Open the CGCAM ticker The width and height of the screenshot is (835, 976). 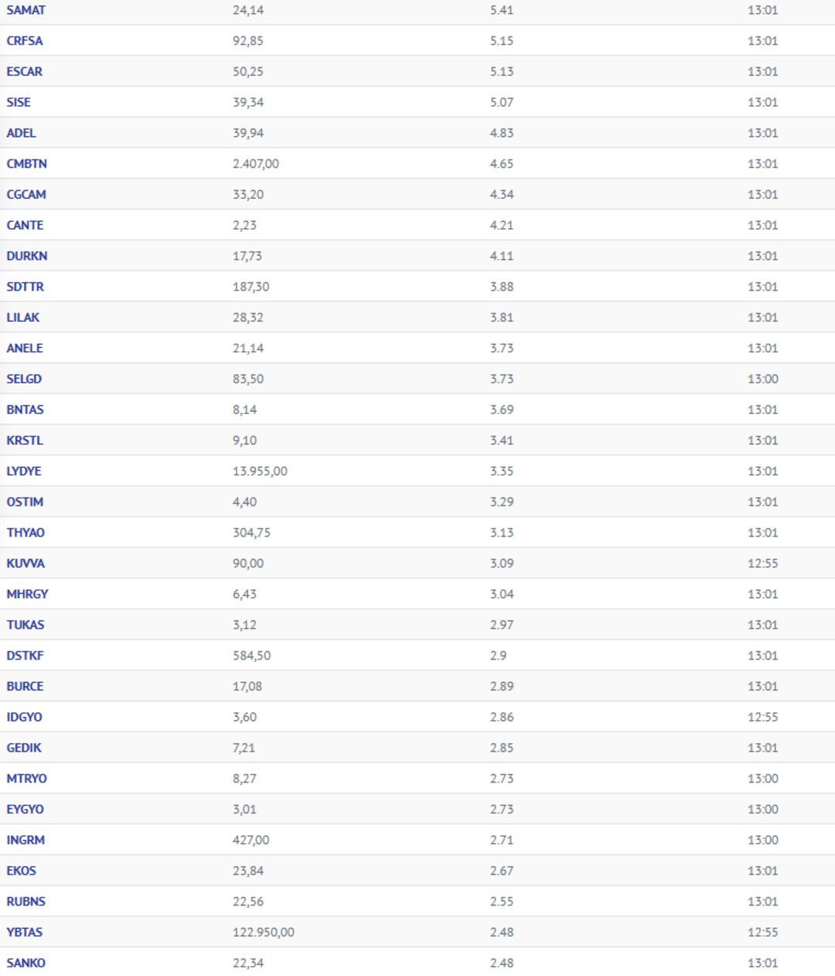coord(26,194)
